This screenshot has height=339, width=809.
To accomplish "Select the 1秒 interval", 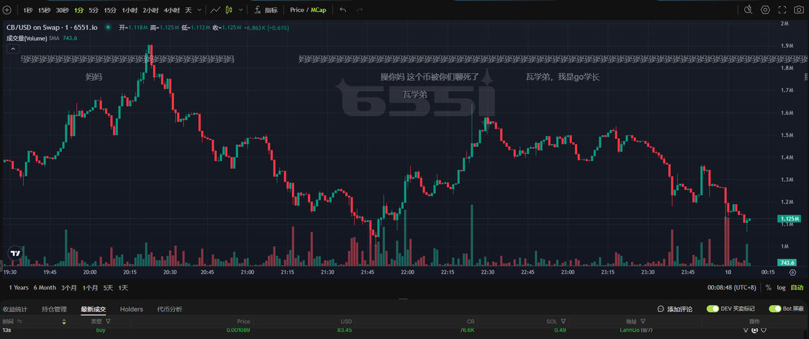I will 28,10.
